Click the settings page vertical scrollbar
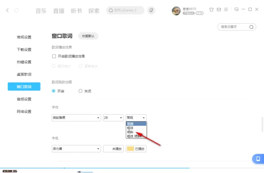This screenshot has width=264, height=173. click(x=262, y=124)
